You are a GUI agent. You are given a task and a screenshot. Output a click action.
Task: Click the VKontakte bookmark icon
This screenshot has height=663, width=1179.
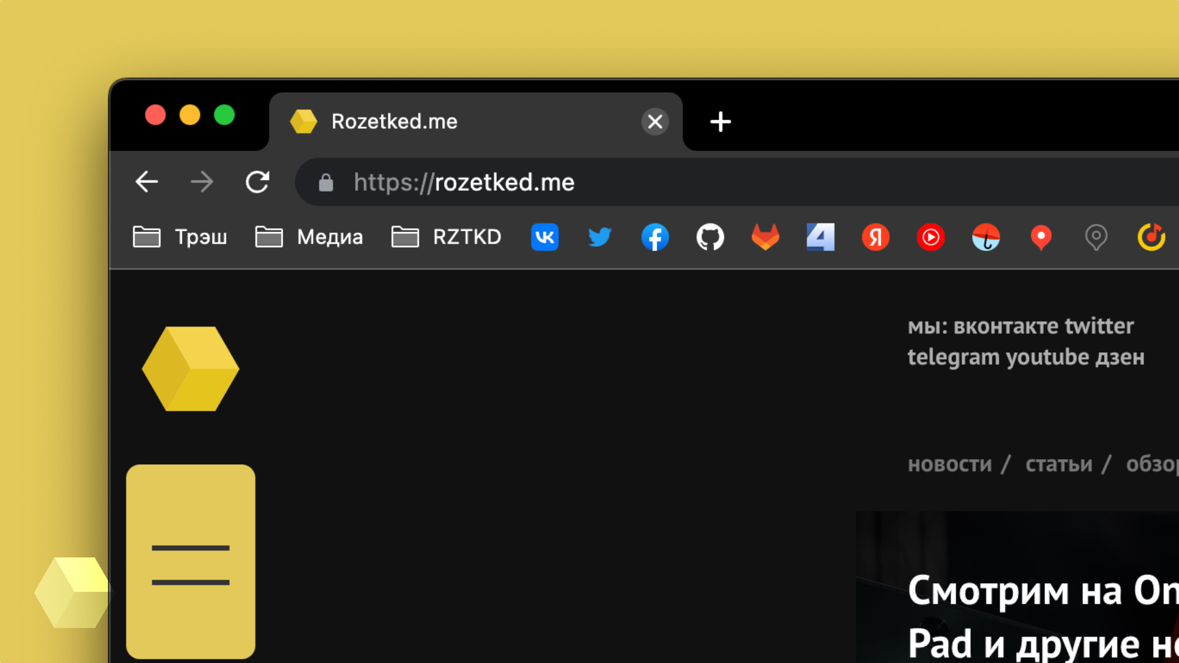tap(545, 236)
